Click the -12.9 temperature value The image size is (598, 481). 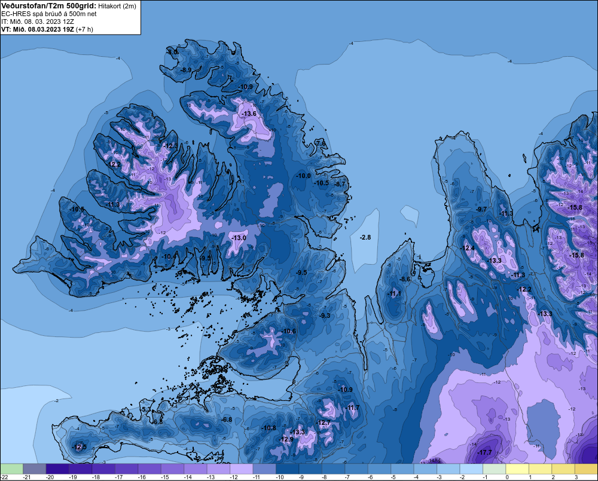click(x=286, y=439)
